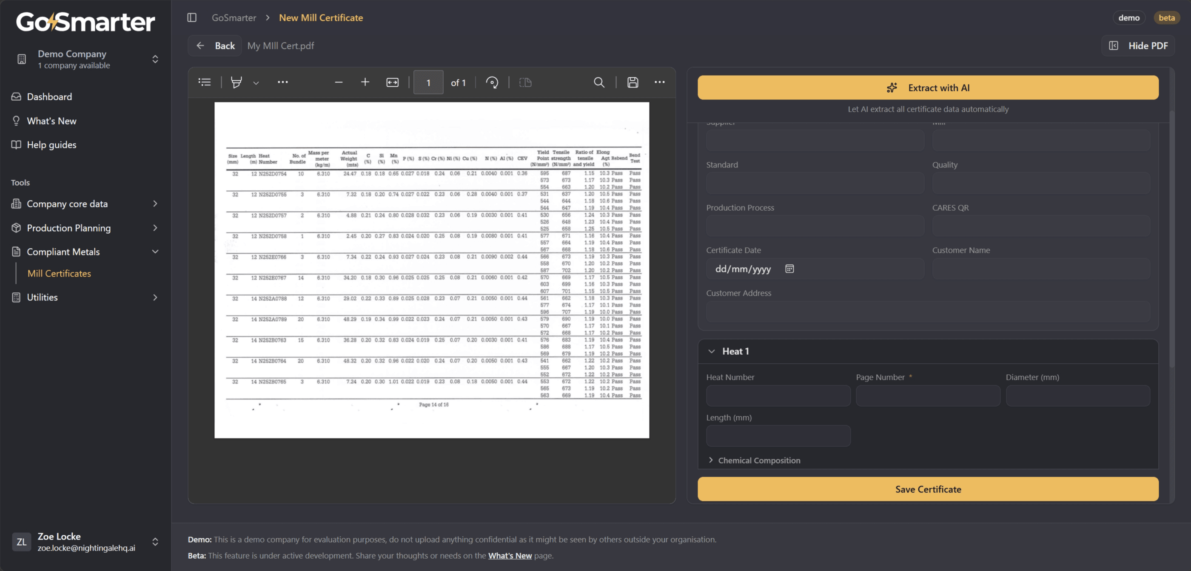Select the PDF highlight annotation tool
The image size is (1191, 571).
point(236,82)
